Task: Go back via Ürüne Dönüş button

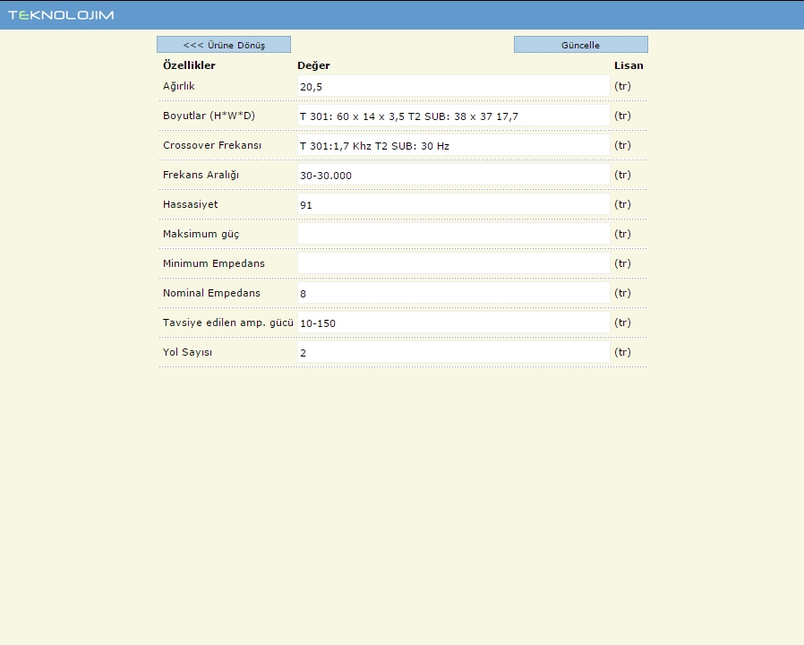Action: click(224, 45)
